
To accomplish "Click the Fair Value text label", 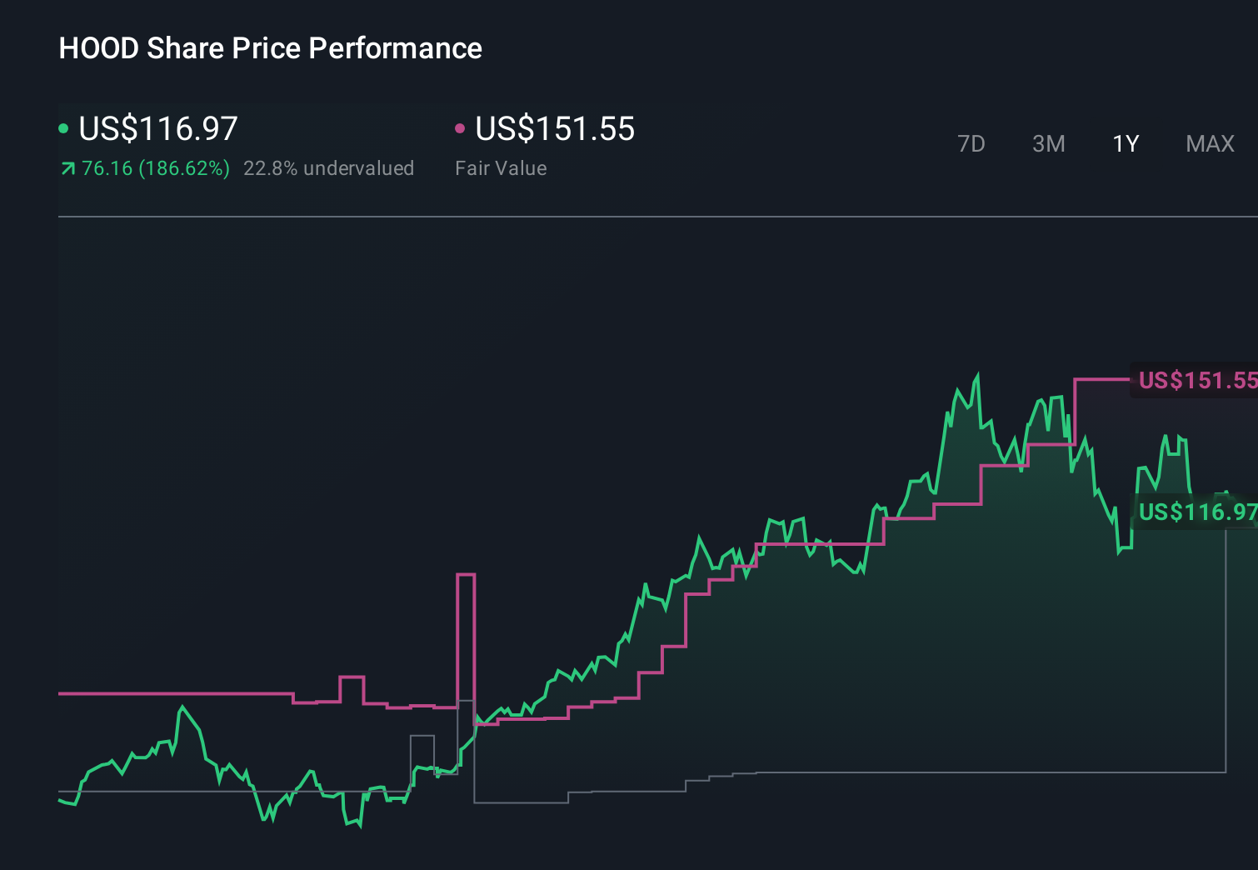I will [x=501, y=167].
